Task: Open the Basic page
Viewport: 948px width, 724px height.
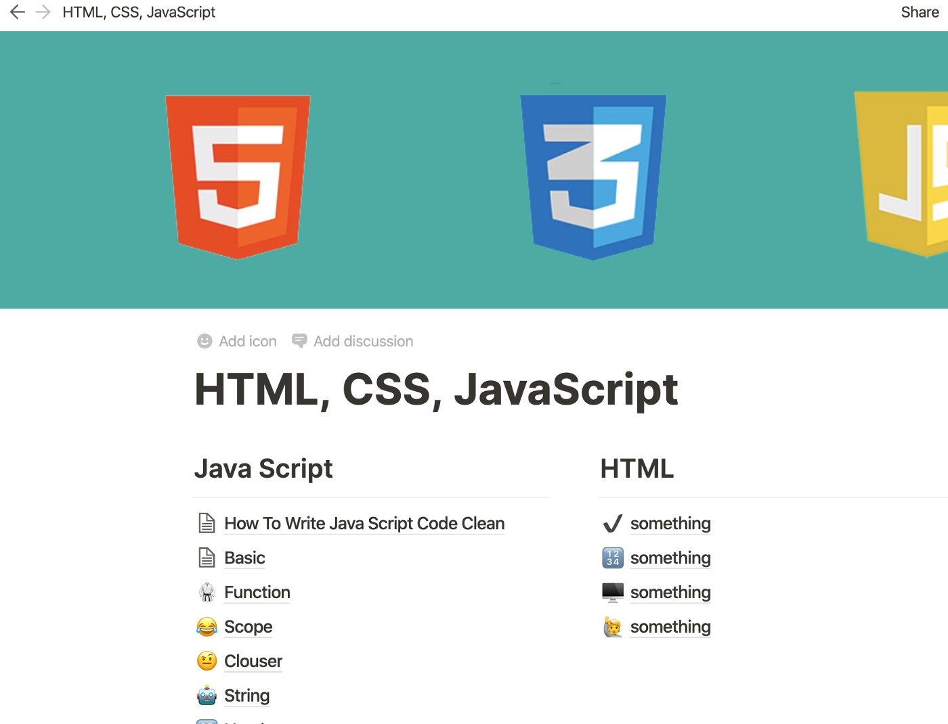Action: 244,558
